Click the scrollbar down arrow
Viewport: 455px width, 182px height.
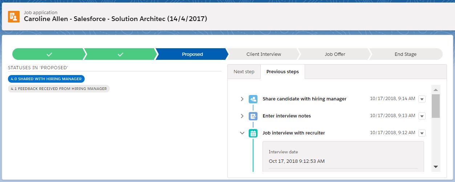coord(436,167)
